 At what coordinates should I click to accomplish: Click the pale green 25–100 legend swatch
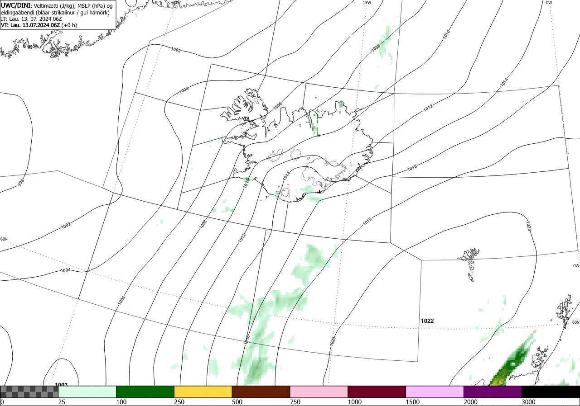pyautogui.click(x=87, y=392)
